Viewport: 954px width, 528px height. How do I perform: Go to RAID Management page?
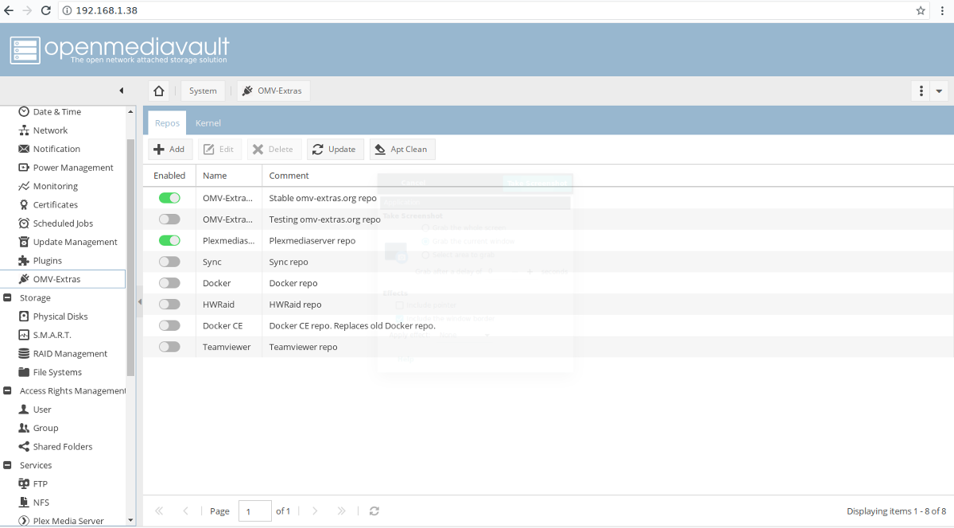[x=70, y=354]
